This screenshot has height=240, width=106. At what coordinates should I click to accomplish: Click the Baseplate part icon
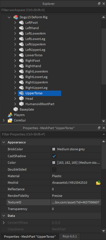pos(16,109)
